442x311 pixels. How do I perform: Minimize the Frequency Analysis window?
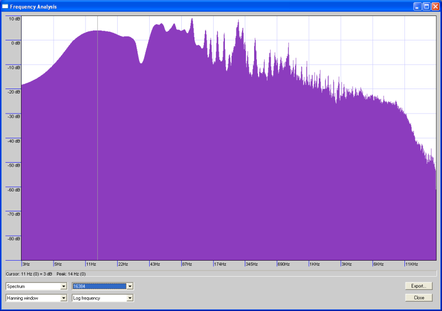pos(417,6)
